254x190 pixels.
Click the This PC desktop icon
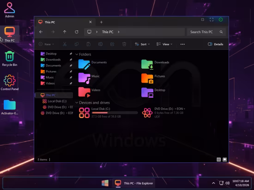tap(10, 34)
